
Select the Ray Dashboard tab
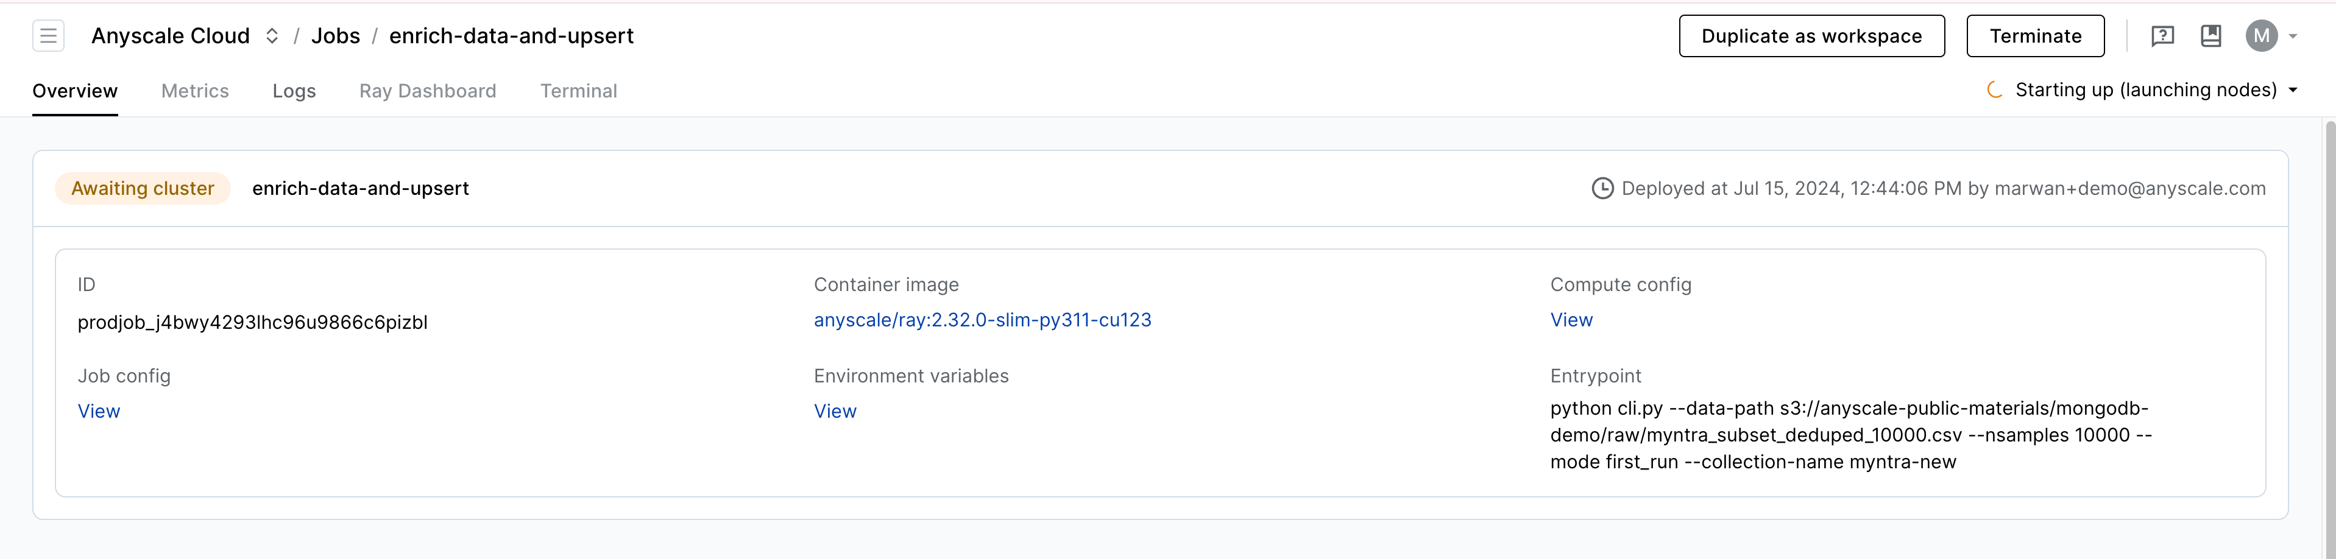(427, 91)
